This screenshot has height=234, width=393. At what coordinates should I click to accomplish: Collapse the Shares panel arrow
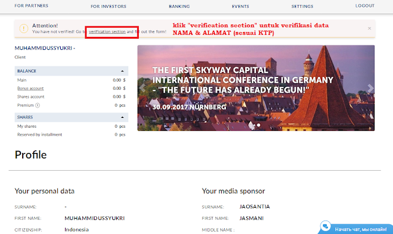122,117
